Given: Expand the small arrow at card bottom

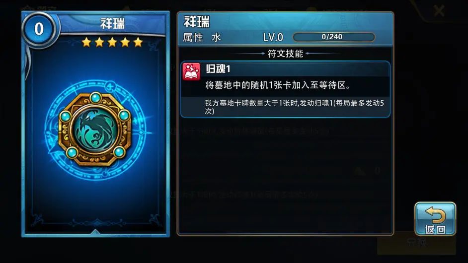Looking at the screenshot, I should tap(95, 232).
